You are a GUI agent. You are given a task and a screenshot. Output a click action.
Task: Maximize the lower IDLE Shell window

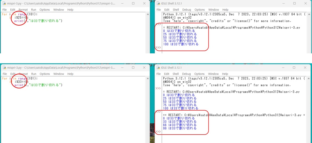[x=294, y=68]
